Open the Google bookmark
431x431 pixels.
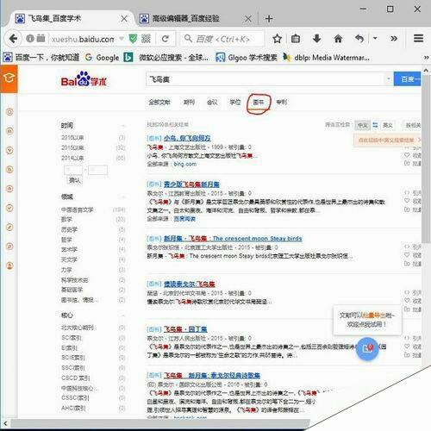(102, 58)
